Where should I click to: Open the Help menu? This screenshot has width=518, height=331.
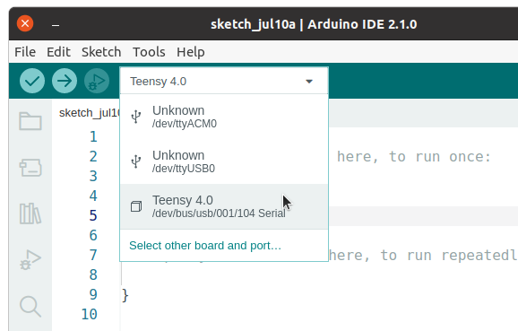click(x=191, y=52)
